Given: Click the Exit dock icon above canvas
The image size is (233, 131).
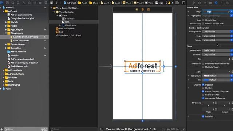Looking at the screenshot, I should (x=149, y=9).
